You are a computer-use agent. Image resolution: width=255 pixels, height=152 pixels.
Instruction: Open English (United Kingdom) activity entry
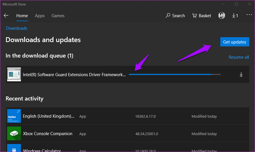(127, 116)
